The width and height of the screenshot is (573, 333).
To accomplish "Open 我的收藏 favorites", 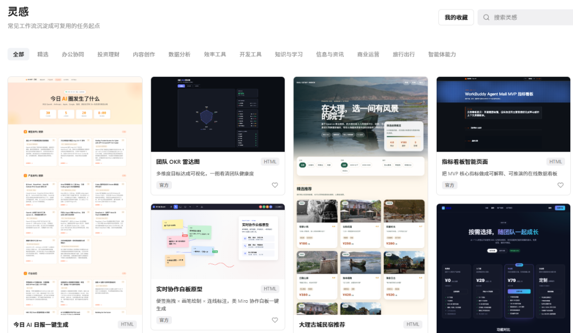I will pos(456,17).
